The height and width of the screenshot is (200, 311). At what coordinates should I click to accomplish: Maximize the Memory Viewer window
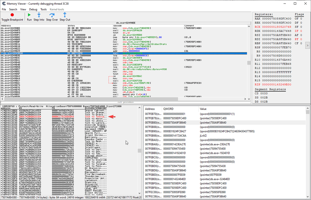pyautogui.click(x=295, y=4)
